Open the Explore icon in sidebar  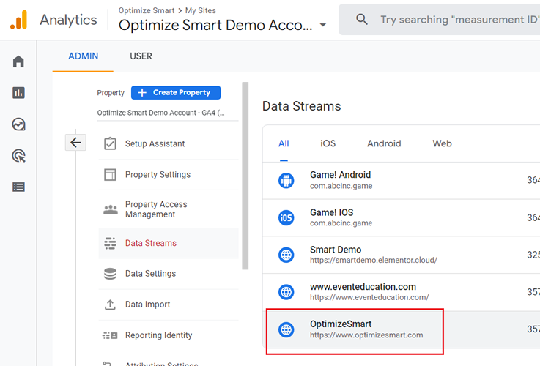(18, 124)
